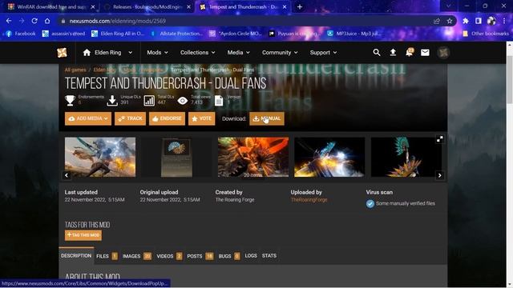The image size is (513, 288).
Task: Click the Elden Ring home icon
Action: 87,53
